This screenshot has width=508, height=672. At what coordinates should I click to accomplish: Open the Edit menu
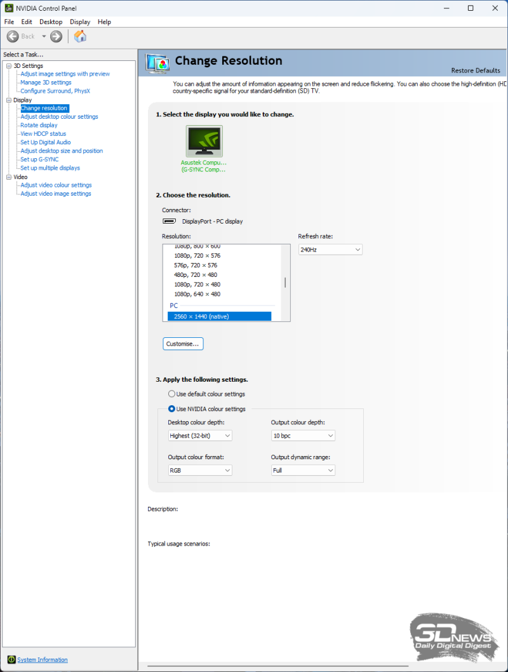pos(27,22)
